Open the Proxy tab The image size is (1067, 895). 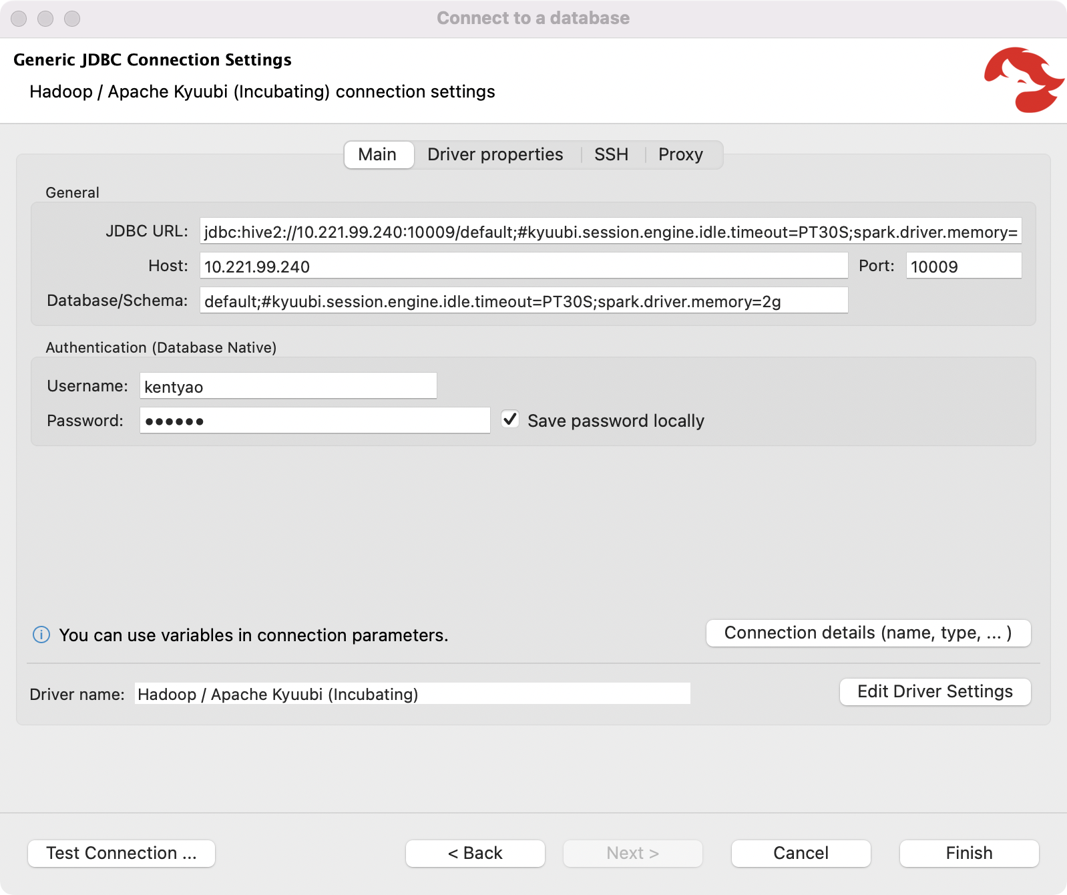[x=680, y=154]
